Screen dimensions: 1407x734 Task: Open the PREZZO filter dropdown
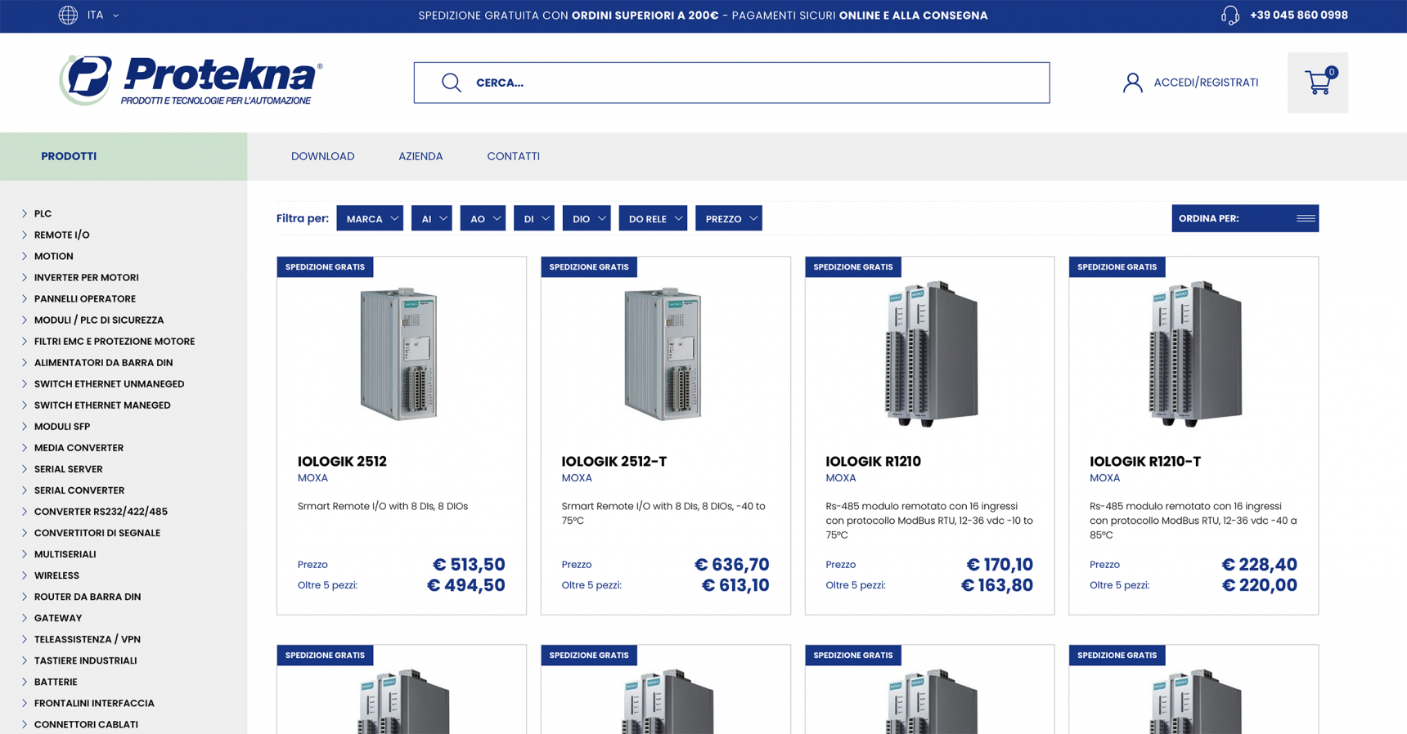pos(729,218)
